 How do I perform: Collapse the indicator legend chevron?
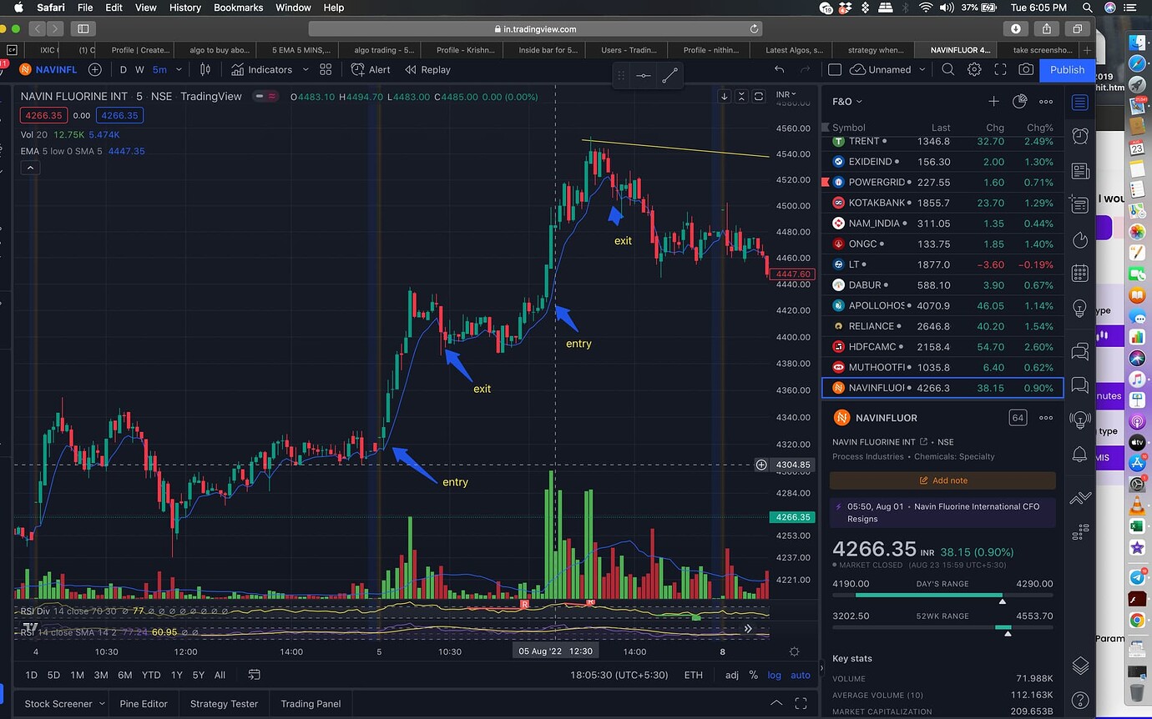pyautogui.click(x=30, y=168)
